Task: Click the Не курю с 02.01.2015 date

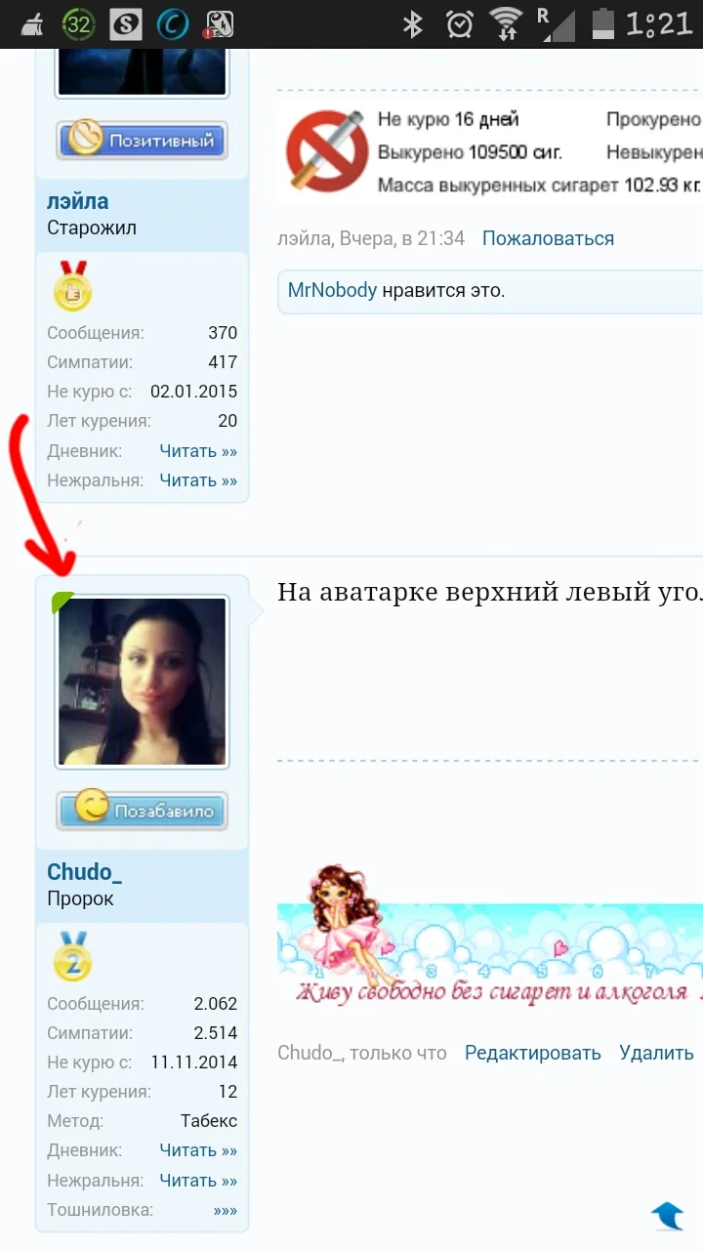Action: coord(193,392)
